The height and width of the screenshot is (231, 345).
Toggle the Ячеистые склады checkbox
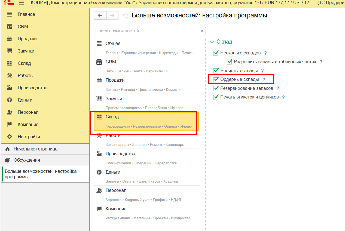click(216, 71)
